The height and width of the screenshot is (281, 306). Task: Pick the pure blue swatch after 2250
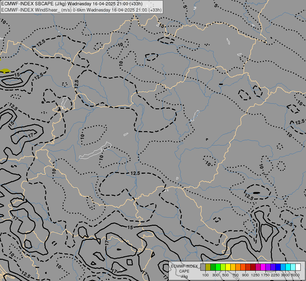tap(278, 267)
